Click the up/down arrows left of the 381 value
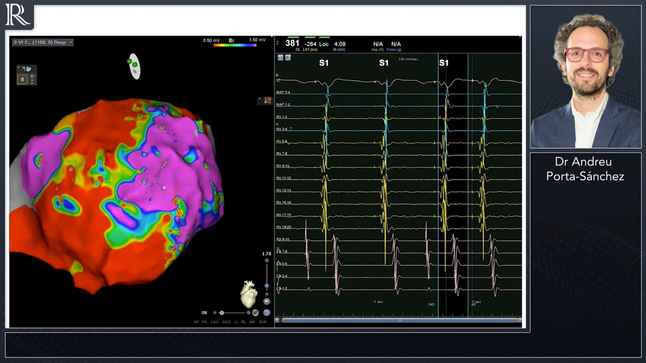 (x=277, y=43)
